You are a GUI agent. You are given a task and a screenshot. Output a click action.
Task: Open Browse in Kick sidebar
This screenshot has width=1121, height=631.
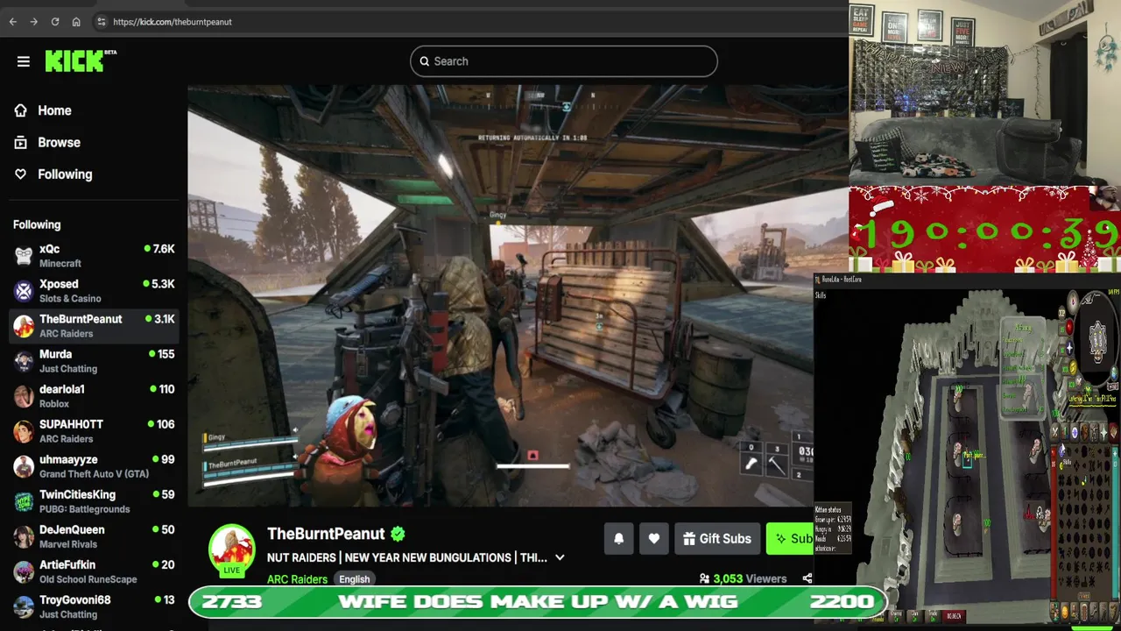pyautogui.click(x=59, y=142)
